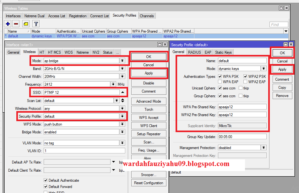The height and width of the screenshot is (193, 299).
Task: Toggle the WPA2 PSK checkbox
Action: [x=245, y=76]
